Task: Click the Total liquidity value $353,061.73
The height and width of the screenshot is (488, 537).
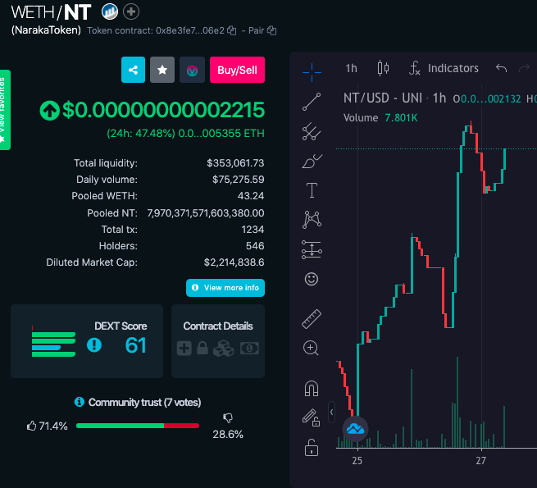Action: pos(235,163)
